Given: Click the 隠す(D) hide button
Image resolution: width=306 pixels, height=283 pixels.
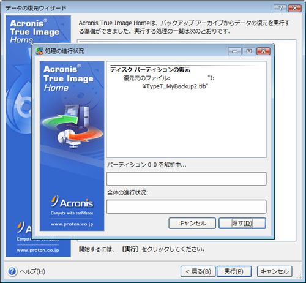Looking at the screenshot, I should pos(242,223).
